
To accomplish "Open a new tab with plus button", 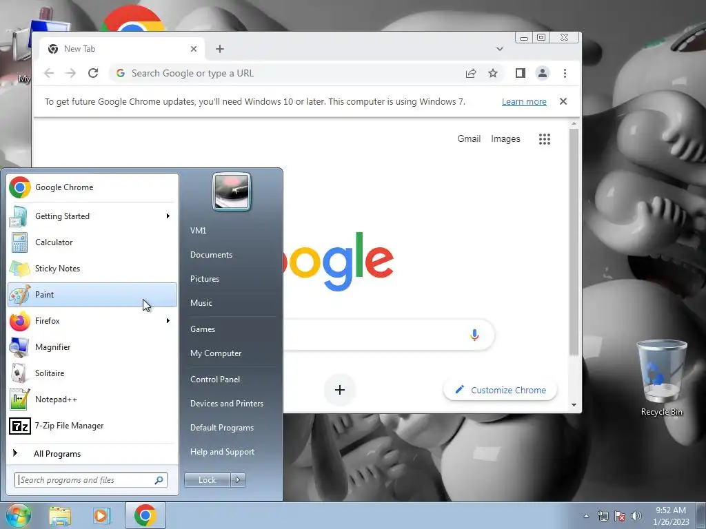I will tap(220, 49).
